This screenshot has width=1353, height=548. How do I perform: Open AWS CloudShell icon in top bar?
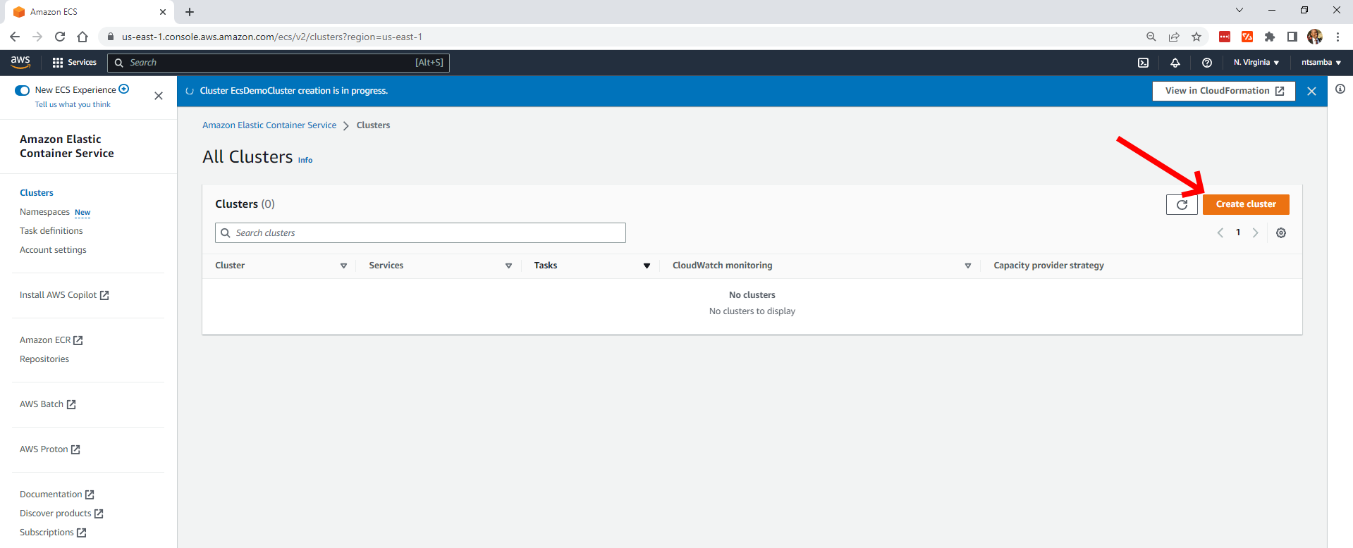pos(1143,63)
